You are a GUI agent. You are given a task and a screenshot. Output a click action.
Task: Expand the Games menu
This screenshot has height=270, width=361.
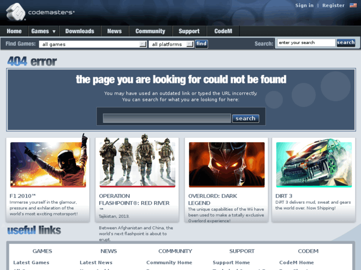click(x=43, y=31)
